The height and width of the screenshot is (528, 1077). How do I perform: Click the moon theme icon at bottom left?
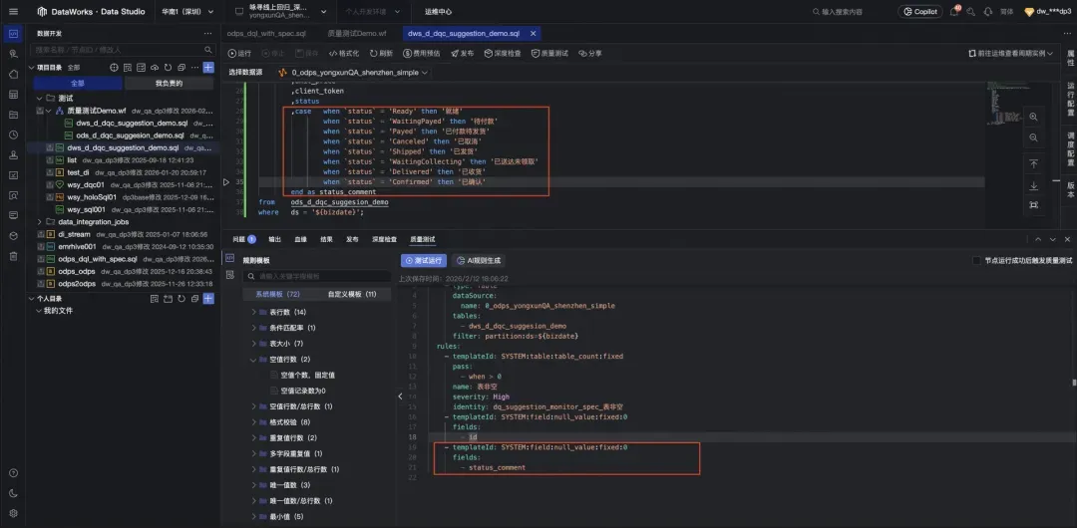coord(13,493)
